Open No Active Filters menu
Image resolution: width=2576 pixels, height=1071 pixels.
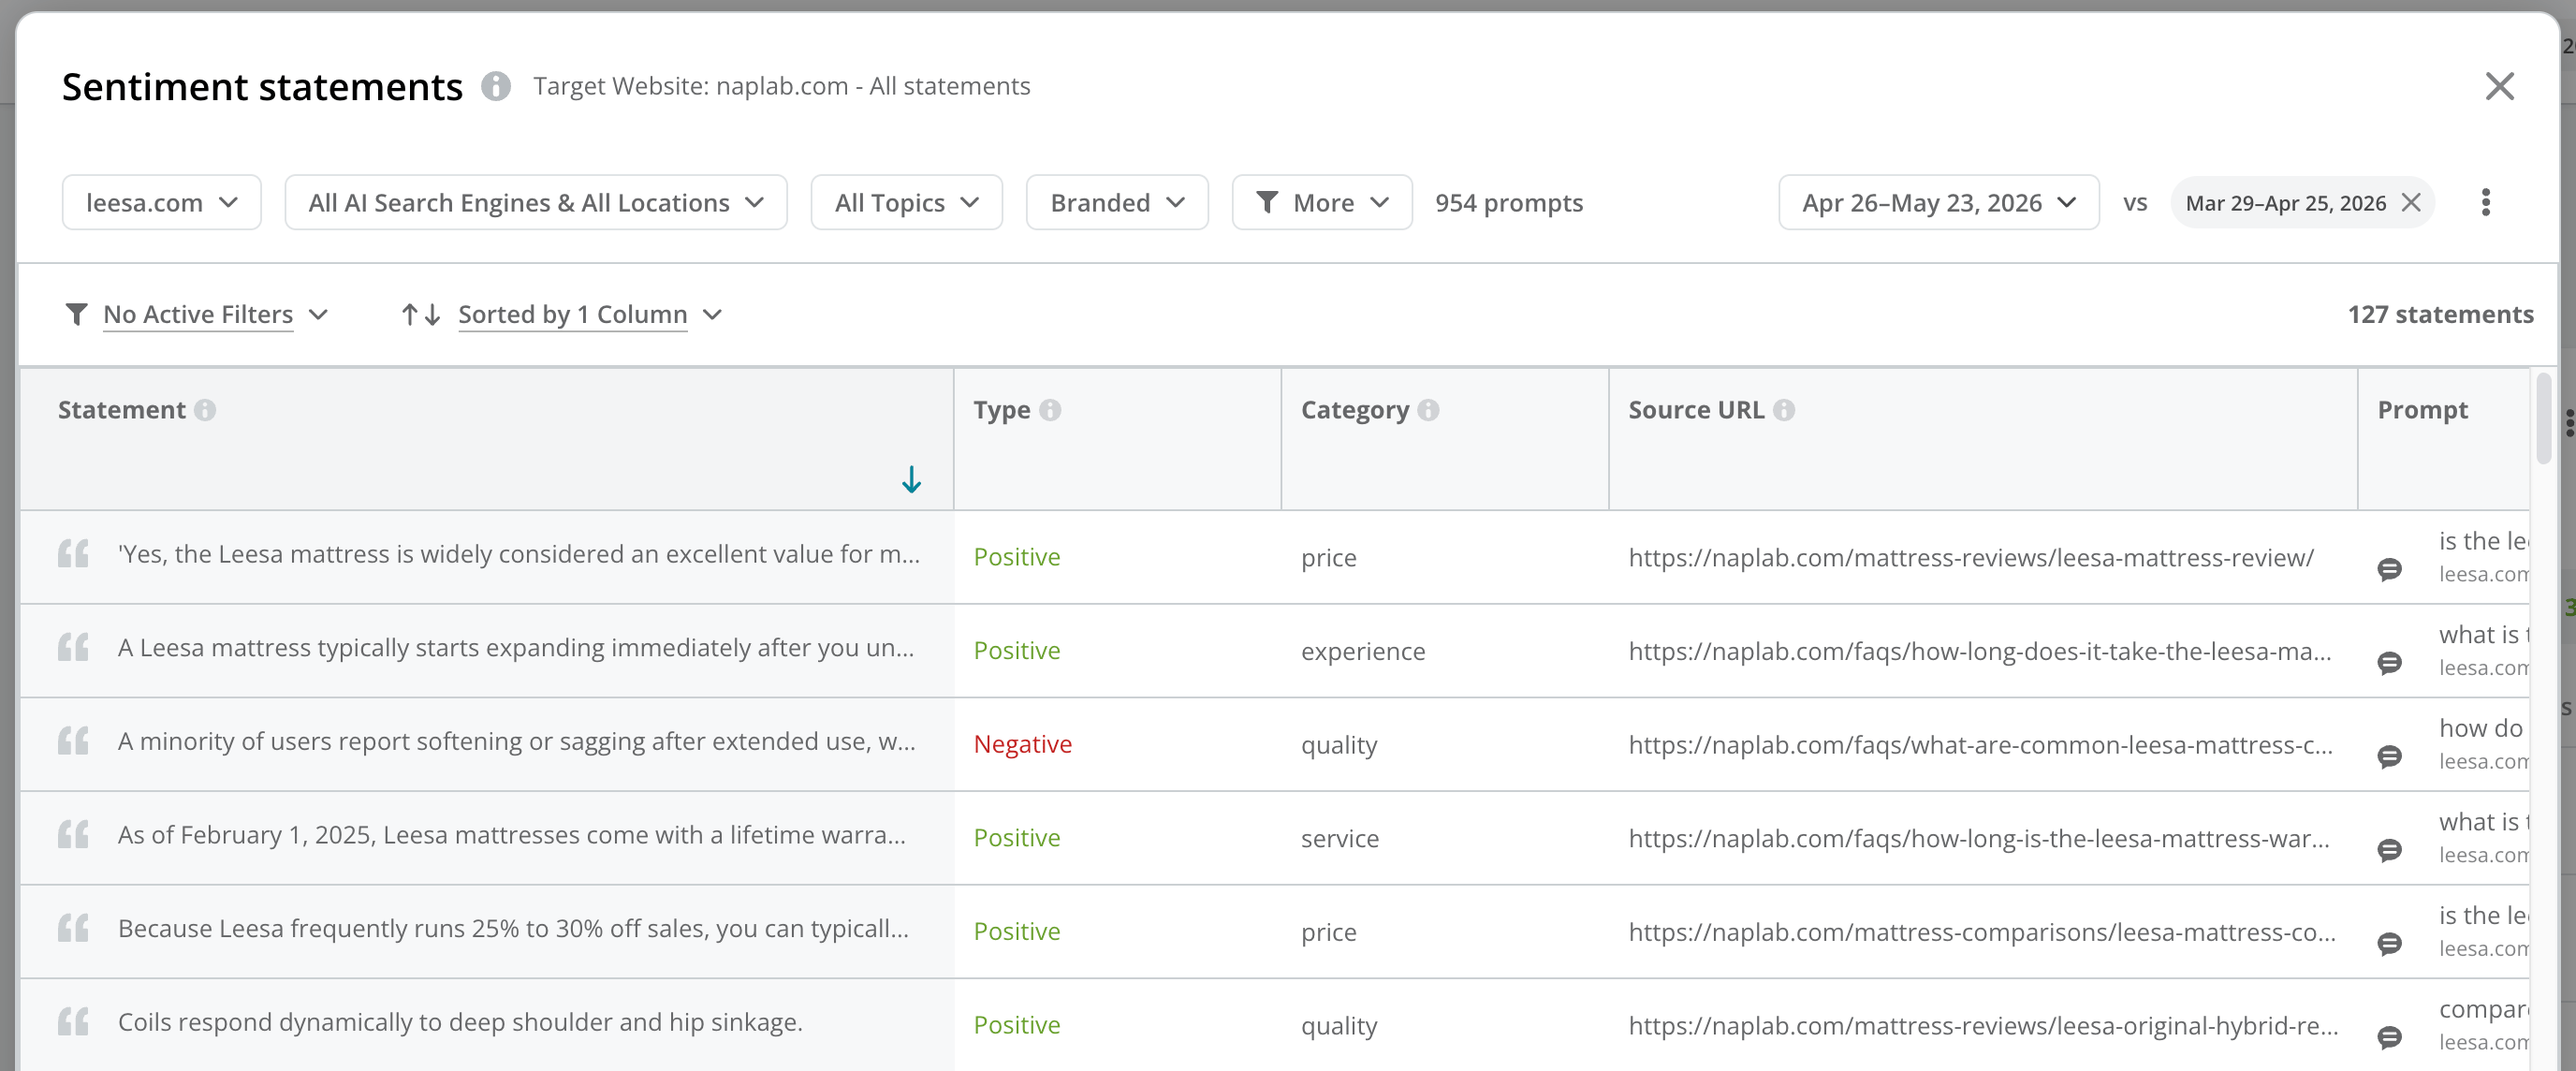[x=197, y=315]
